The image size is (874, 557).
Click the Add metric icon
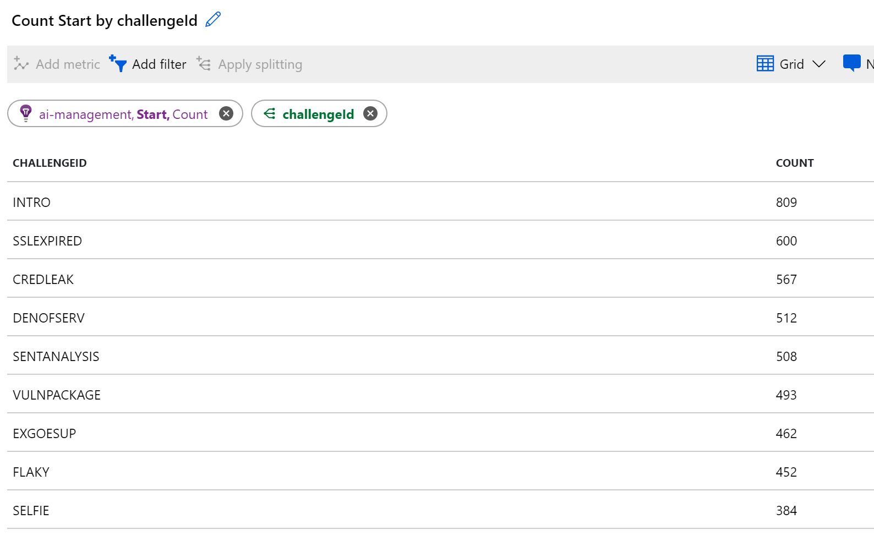click(x=21, y=64)
